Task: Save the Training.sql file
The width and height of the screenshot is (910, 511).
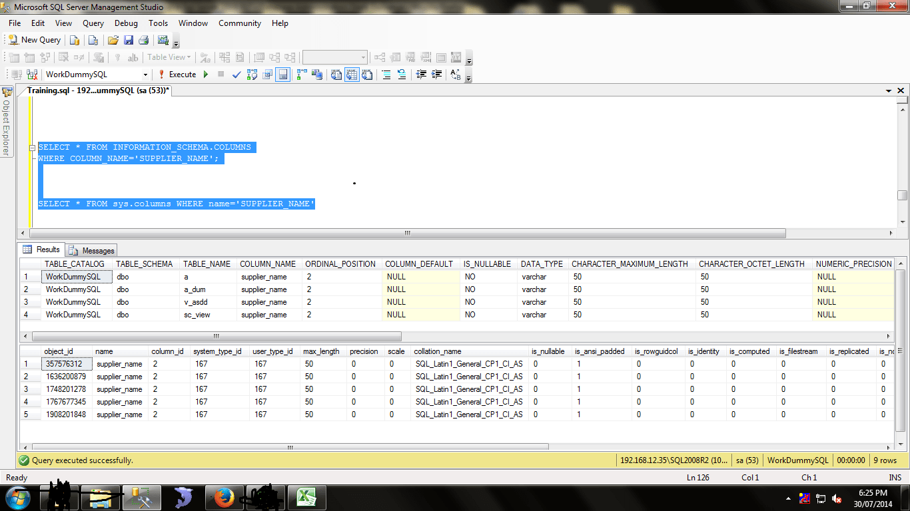Action: (x=129, y=40)
